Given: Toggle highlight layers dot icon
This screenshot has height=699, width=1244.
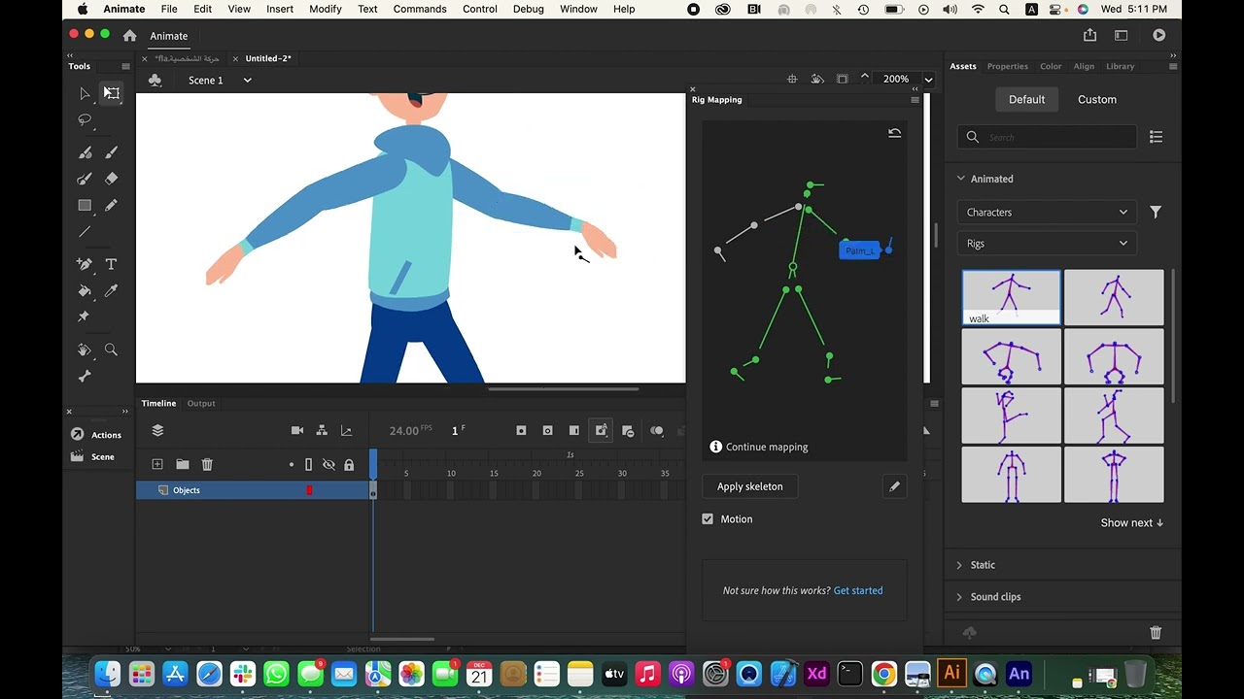Looking at the screenshot, I should point(291,465).
